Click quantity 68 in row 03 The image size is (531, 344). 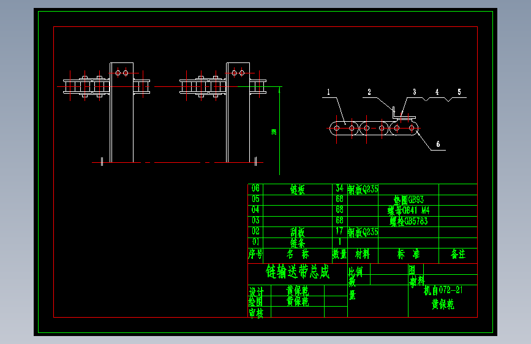click(x=340, y=220)
